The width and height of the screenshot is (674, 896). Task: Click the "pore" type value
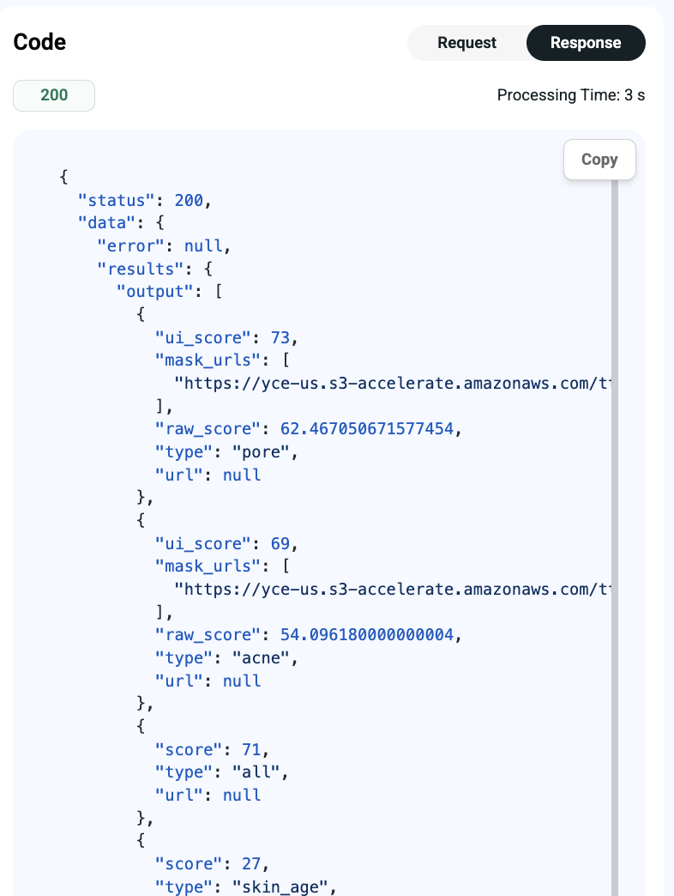pyautogui.click(x=261, y=452)
